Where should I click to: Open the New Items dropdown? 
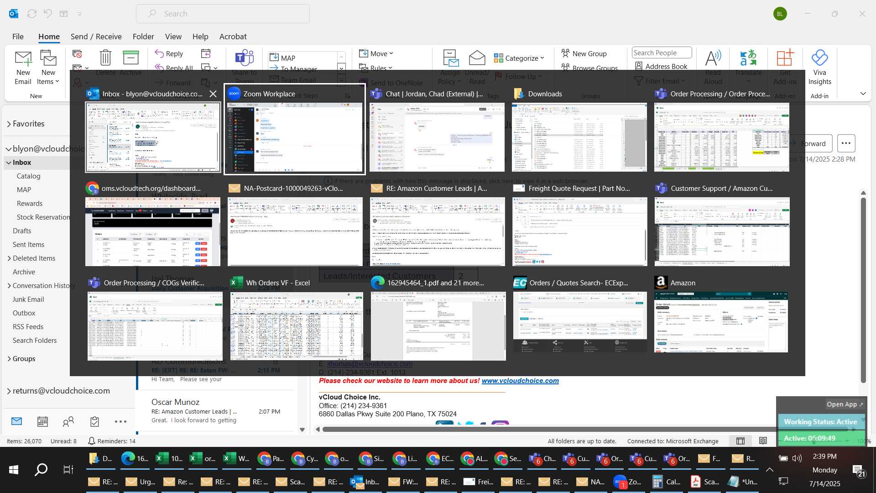tap(48, 68)
